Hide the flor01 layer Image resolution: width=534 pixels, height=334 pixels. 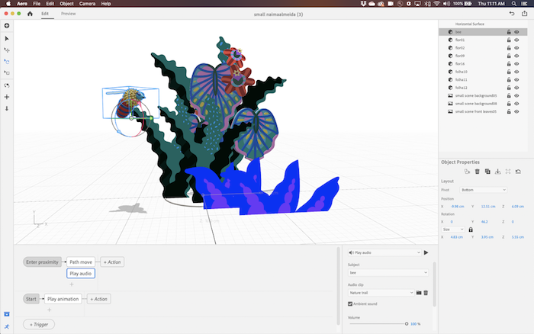(516, 40)
